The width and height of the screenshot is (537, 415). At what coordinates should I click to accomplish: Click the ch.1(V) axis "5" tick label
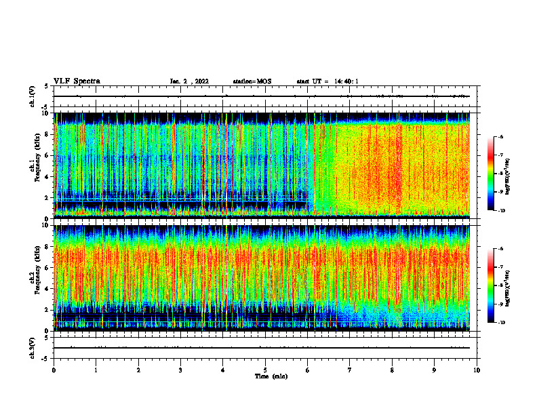pos(47,87)
